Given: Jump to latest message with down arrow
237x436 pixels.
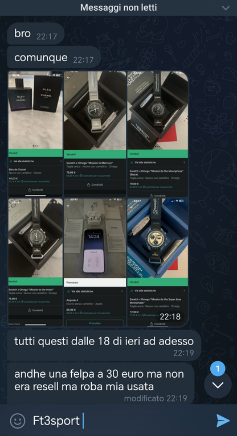Looking at the screenshot, I should click(x=218, y=385).
